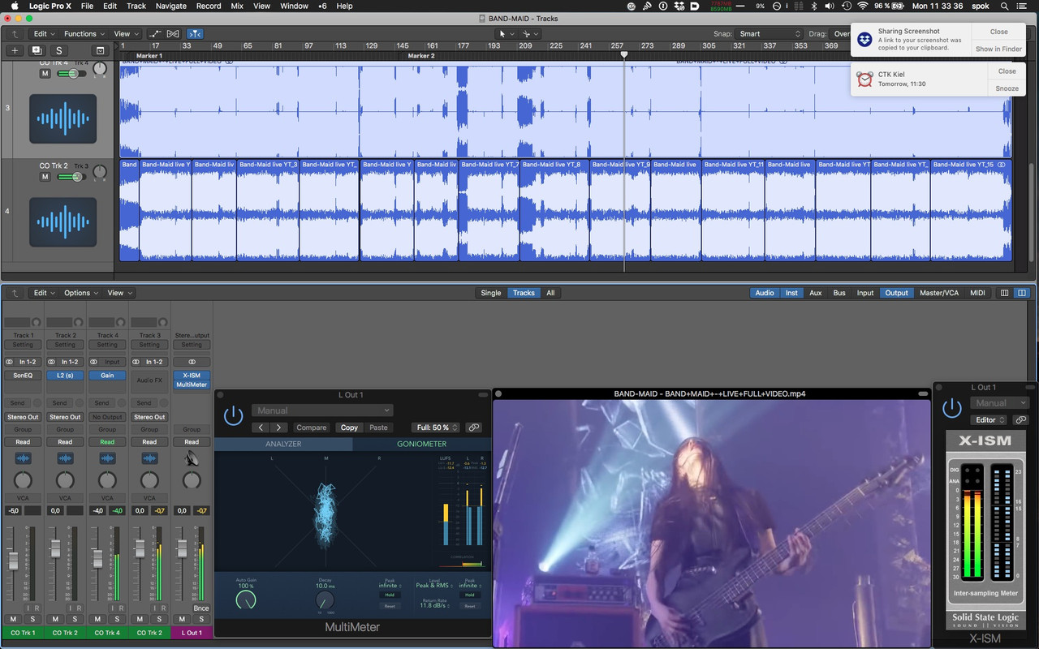Click the duplicate track button

[x=37, y=50]
